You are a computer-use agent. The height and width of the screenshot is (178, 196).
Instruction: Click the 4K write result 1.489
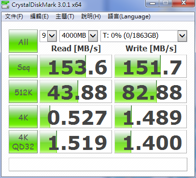tap(151, 117)
